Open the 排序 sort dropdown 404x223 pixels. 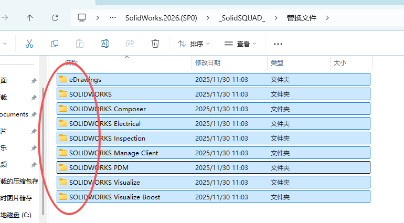click(x=194, y=44)
